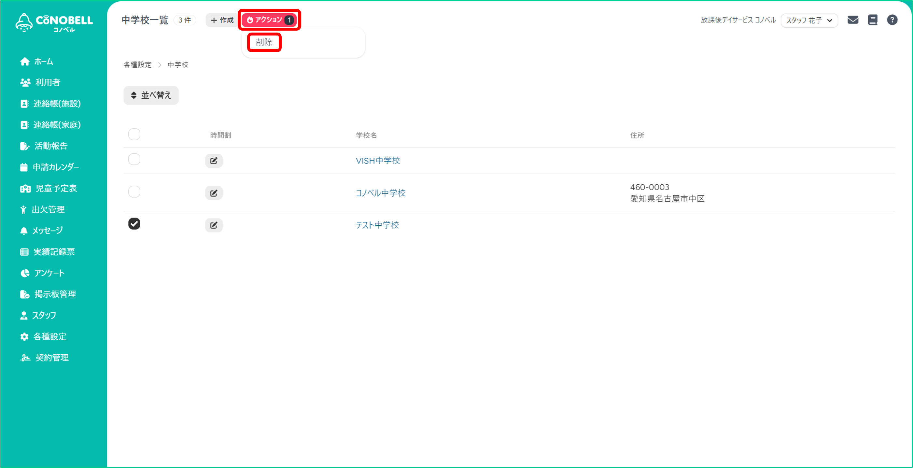Edit timetable for VISH中学校
913x468 pixels.
tap(214, 161)
